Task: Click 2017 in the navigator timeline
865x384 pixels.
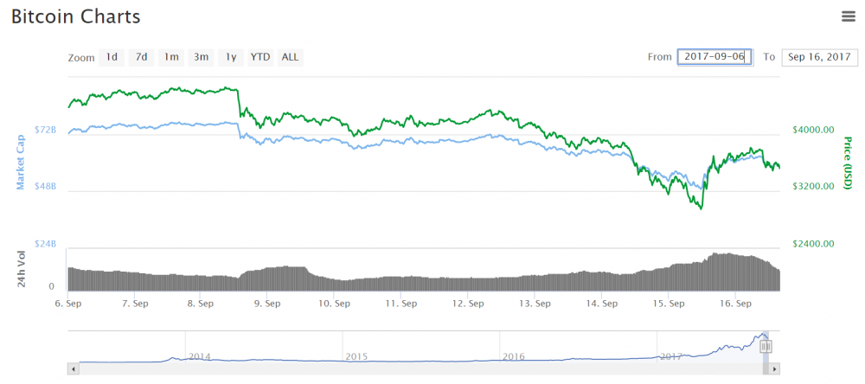Action: pos(671,356)
